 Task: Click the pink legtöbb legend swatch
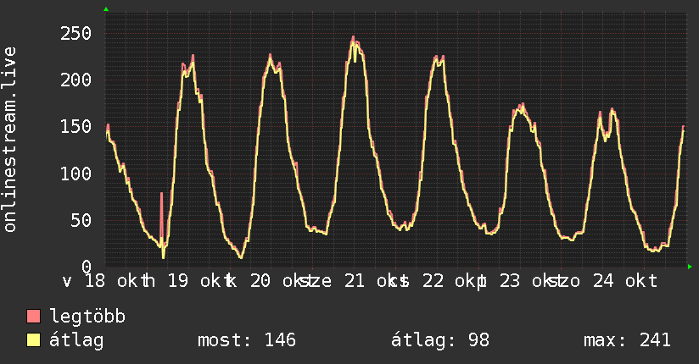tap(33, 317)
